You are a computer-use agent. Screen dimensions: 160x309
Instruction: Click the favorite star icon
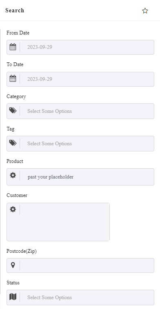[x=145, y=11]
